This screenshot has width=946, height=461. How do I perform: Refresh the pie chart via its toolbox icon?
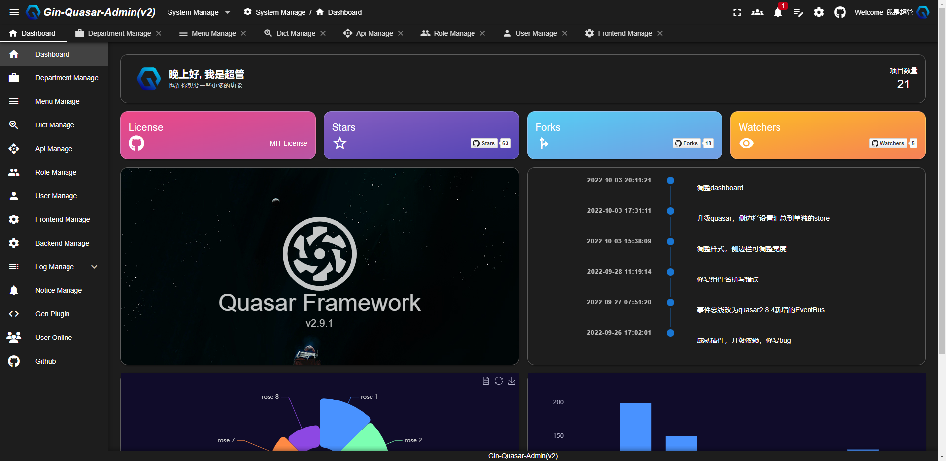click(499, 381)
